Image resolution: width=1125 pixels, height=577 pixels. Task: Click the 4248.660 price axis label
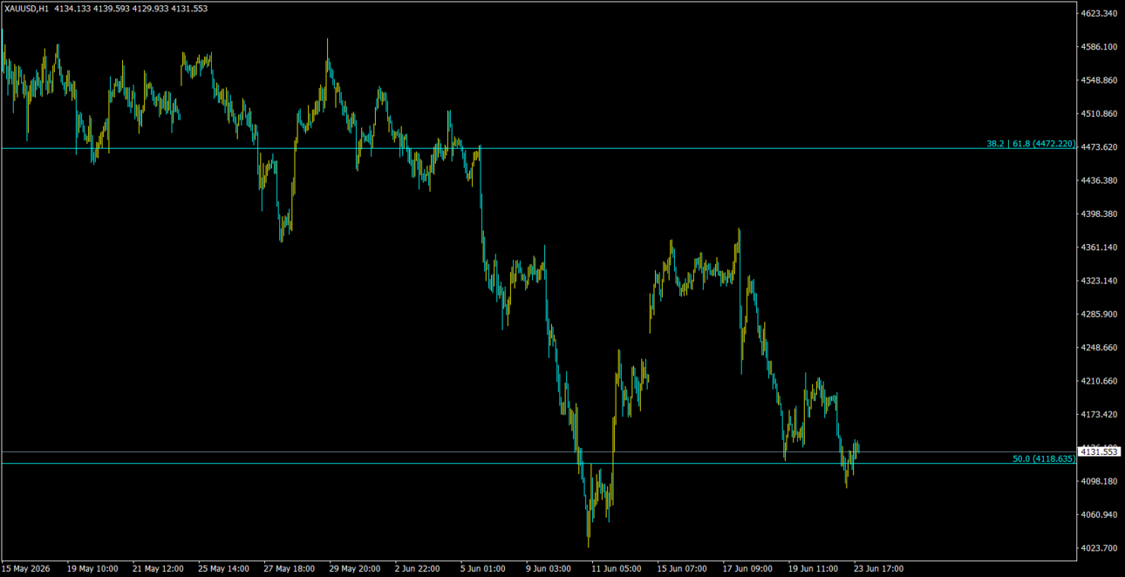[x=1099, y=348]
